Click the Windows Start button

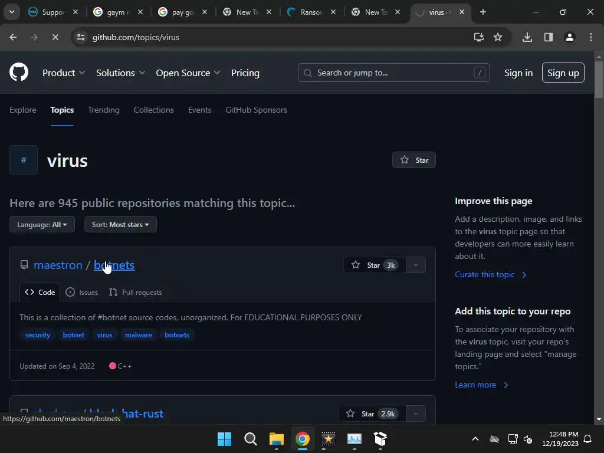tap(224, 439)
